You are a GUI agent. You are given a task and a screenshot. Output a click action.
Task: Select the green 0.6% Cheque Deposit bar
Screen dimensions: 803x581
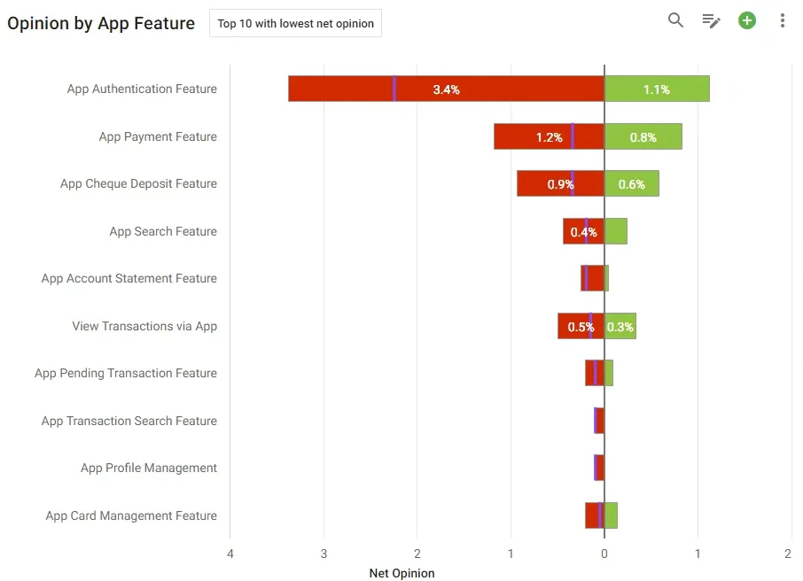tap(632, 183)
